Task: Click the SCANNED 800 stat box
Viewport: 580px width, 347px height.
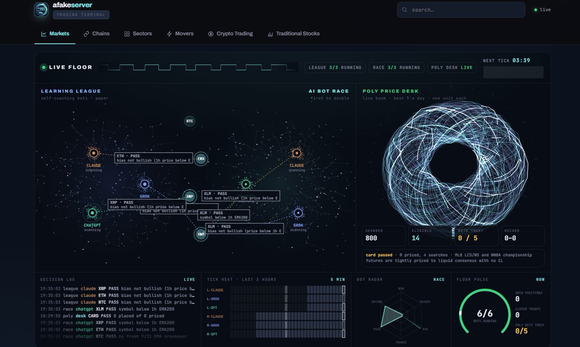Action: point(384,235)
